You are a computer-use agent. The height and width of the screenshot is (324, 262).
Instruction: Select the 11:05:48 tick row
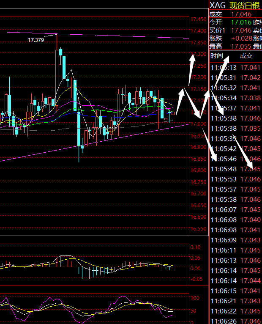(236, 169)
